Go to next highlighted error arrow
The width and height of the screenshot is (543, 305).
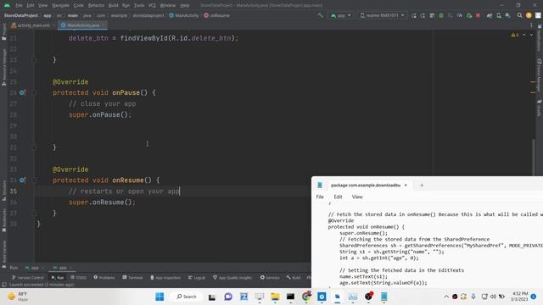(x=531, y=35)
